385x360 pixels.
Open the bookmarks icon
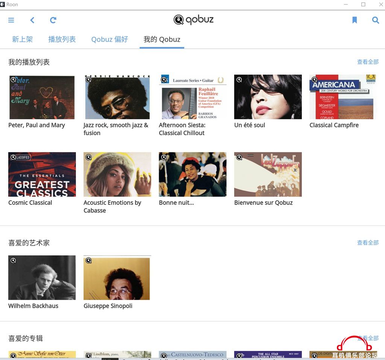point(354,20)
